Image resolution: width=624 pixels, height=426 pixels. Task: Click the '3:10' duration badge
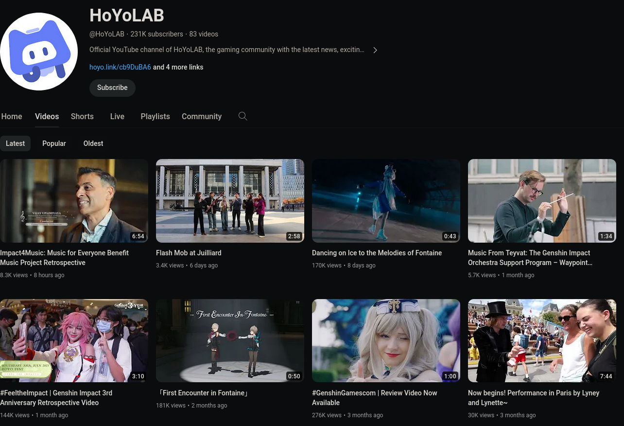click(x=138, y=376)
